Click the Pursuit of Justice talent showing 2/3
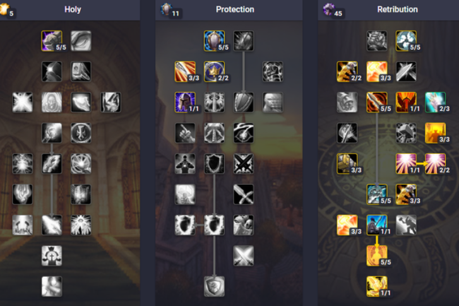 click(435, 102)
